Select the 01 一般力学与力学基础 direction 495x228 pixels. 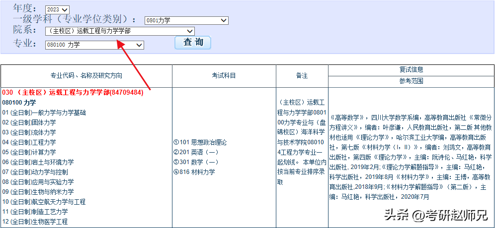pos(44,113)
